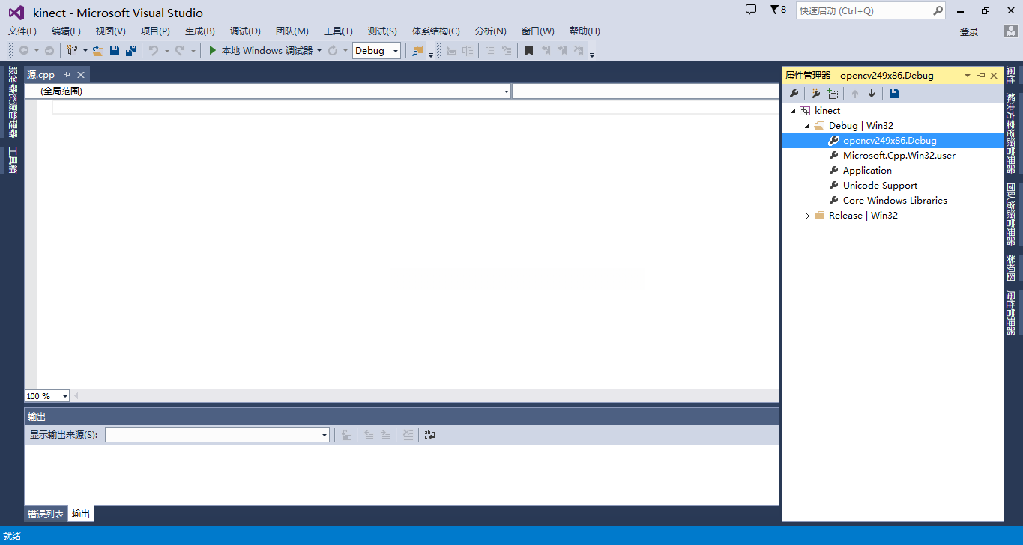This screenshot has width=1023, height=545.
Task: Click the Undo arrow in the toolbar
Action: tap(153, 51)
